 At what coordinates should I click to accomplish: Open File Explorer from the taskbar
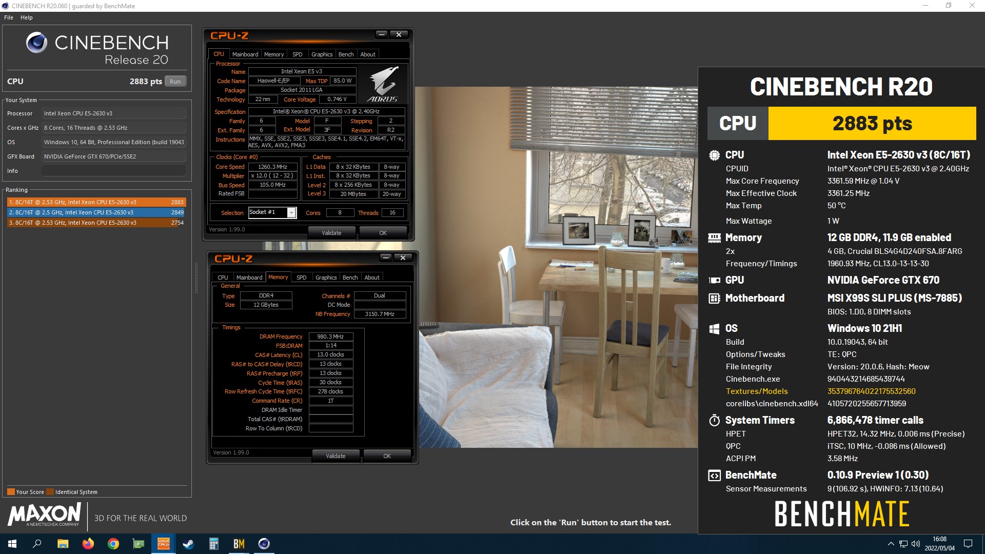click(63, 544)
